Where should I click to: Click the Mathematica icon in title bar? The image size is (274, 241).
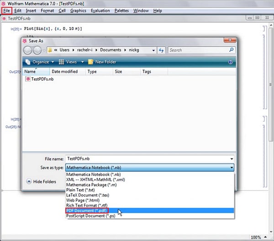coord(4,4)
